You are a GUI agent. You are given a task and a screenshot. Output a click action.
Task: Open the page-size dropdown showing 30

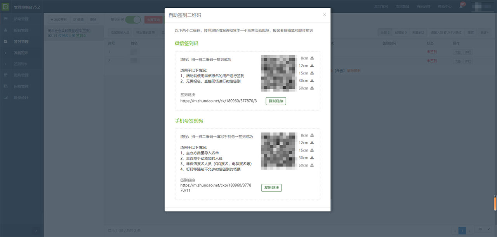[483, 229]
